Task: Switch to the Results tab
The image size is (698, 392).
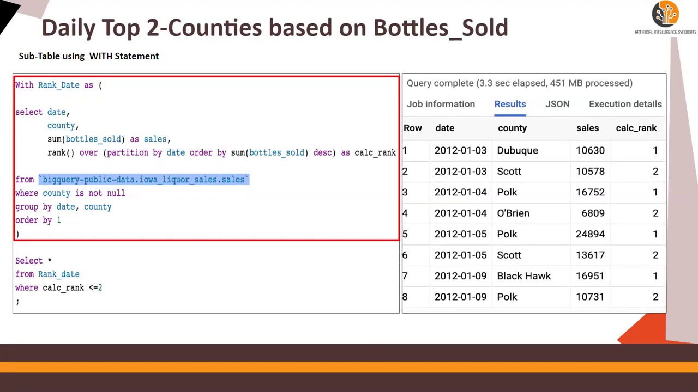Action: (510, 104)
